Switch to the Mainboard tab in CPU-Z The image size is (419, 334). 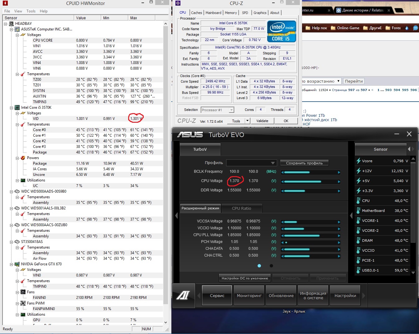coord(213,13)
